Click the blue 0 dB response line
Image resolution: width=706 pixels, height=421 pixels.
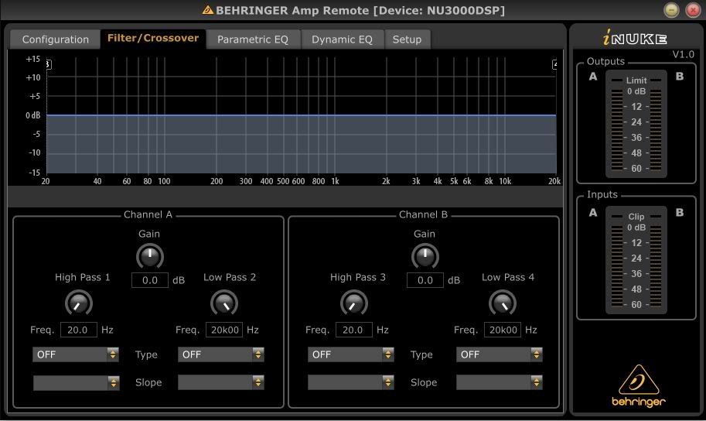(302, 115)
